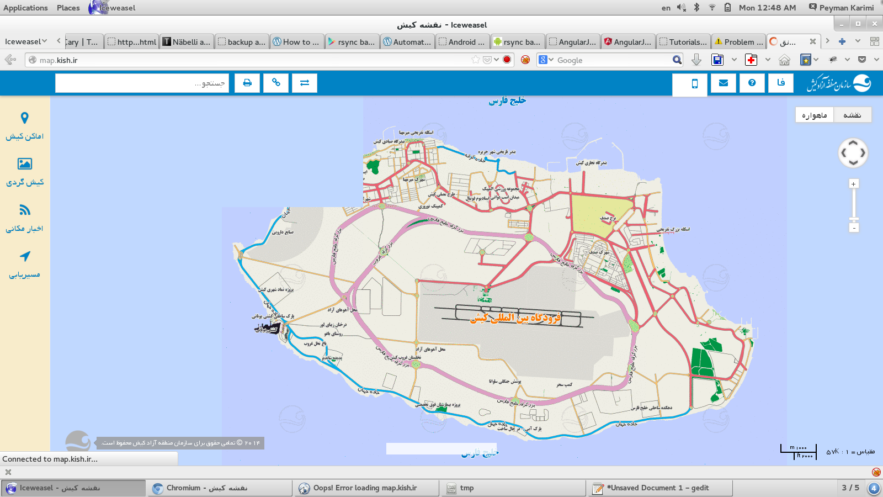Close the active map tab

[x=813, y=41]
